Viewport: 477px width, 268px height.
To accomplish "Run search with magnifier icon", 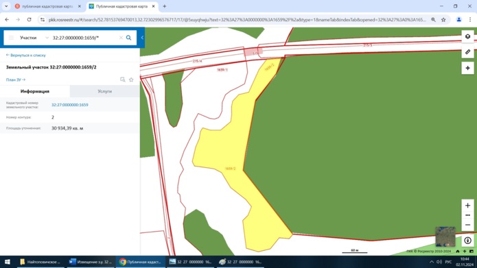I will [128, 38].
